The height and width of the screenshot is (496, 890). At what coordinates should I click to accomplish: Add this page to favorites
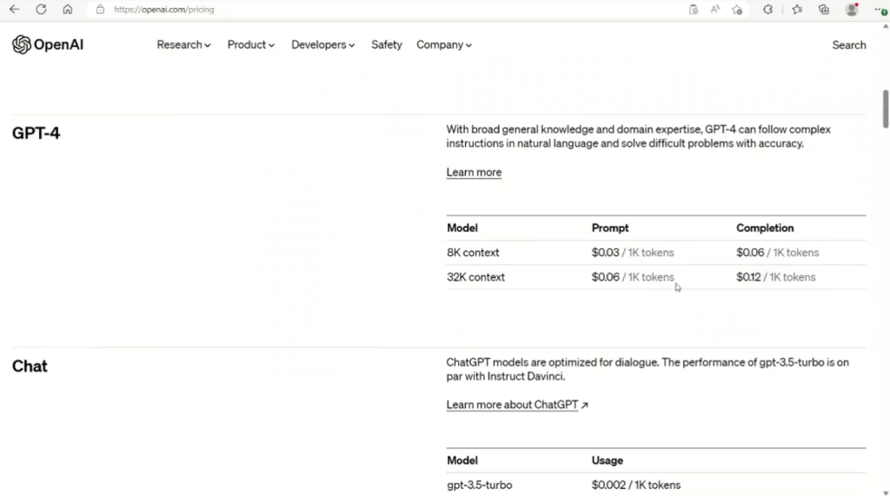pos(737,10)
